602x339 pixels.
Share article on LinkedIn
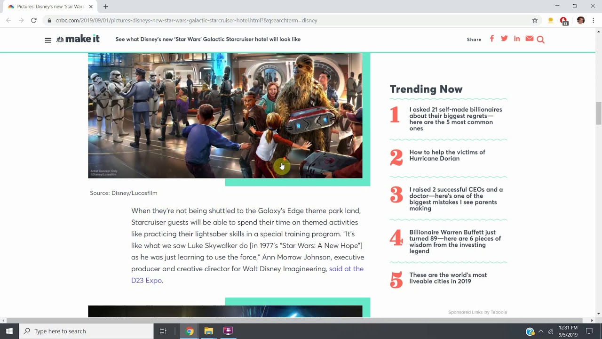[517, 39]
